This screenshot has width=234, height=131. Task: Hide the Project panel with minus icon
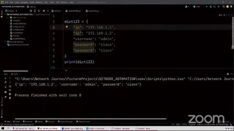tap(48, 11)
